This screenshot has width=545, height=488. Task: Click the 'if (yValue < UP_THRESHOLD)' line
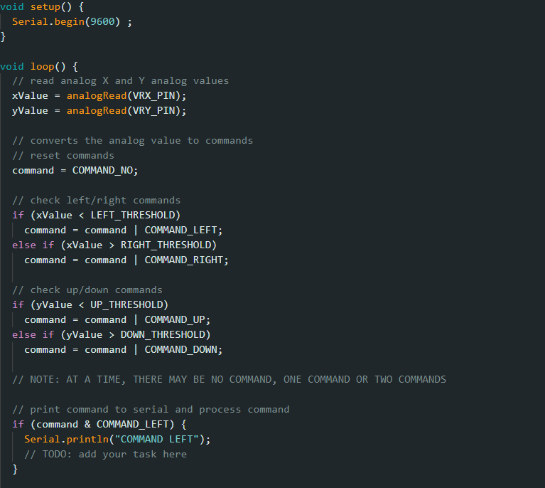click(x=90, y=305)
